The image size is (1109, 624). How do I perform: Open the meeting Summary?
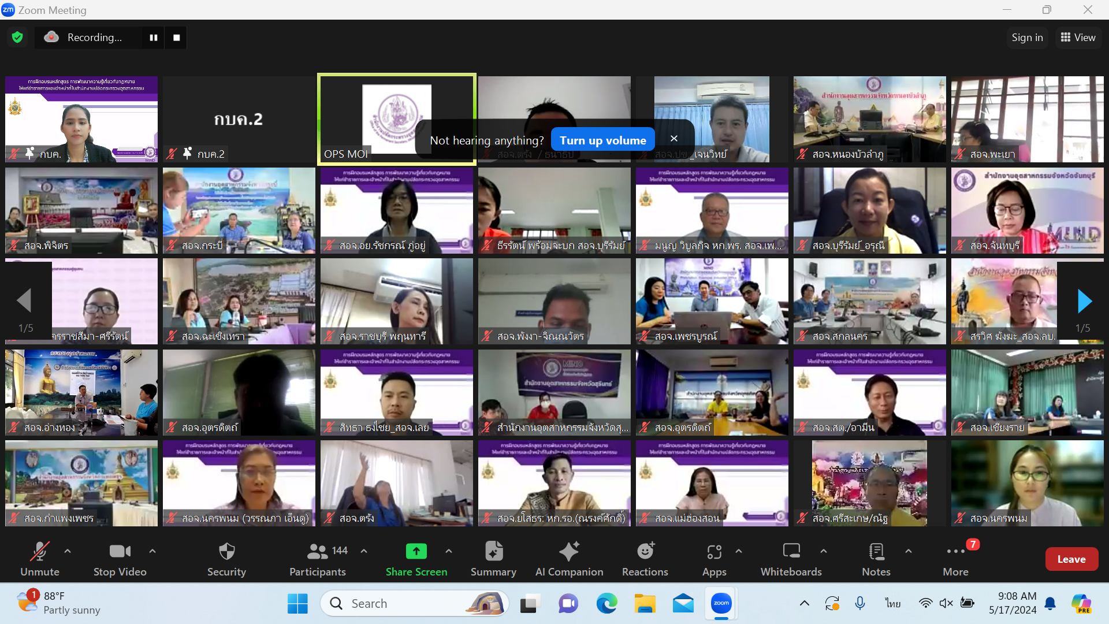[x=493, y=552]
